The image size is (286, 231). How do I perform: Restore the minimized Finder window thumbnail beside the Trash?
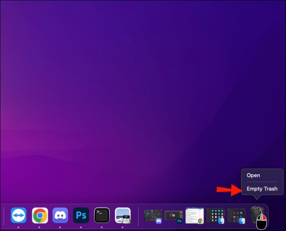(236, 216)
